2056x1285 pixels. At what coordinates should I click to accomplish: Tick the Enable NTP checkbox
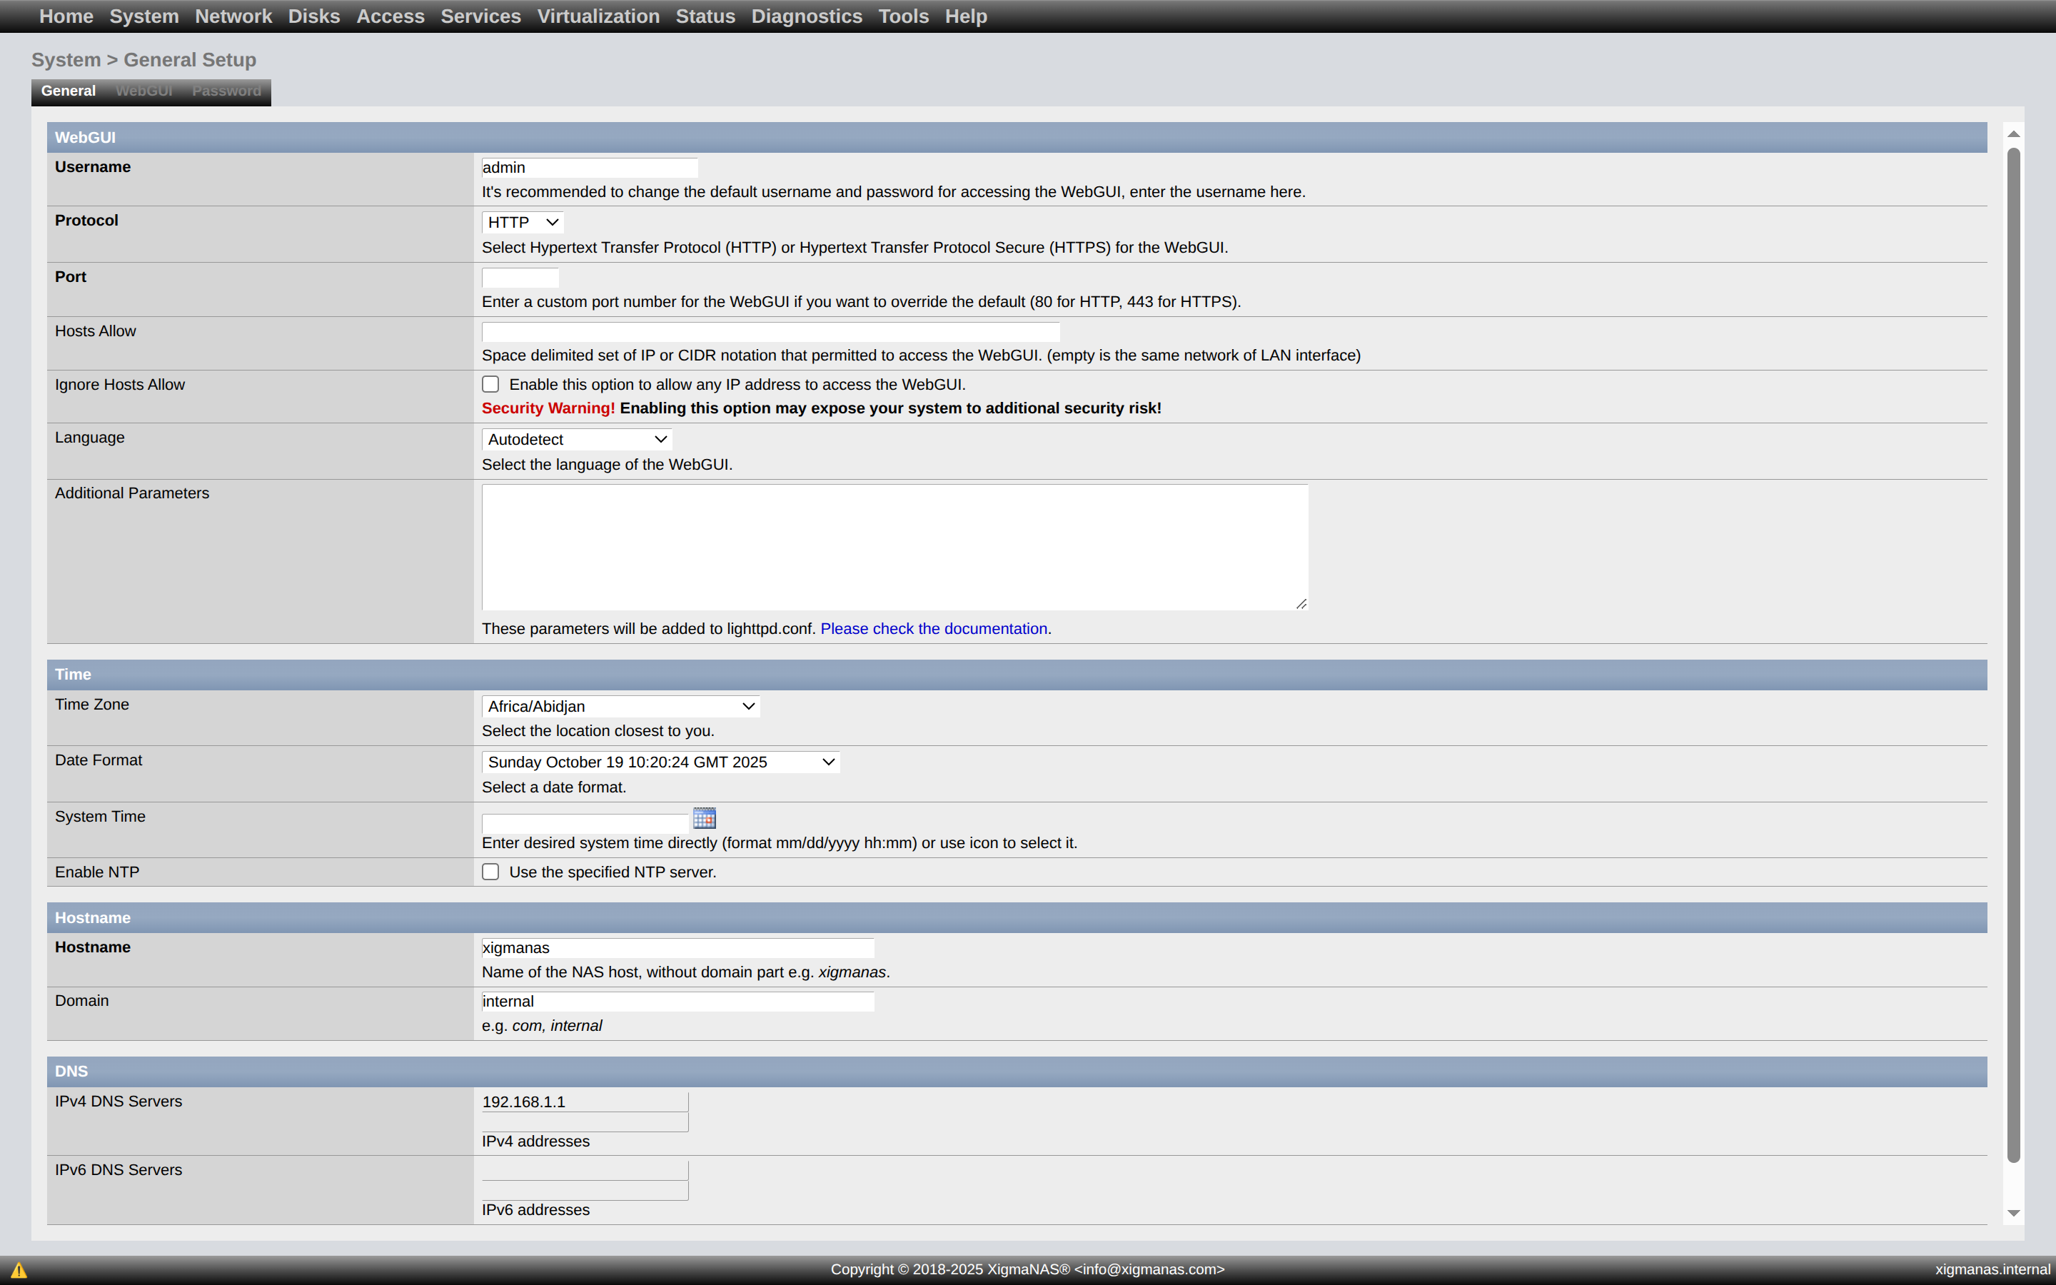[490, 872]
